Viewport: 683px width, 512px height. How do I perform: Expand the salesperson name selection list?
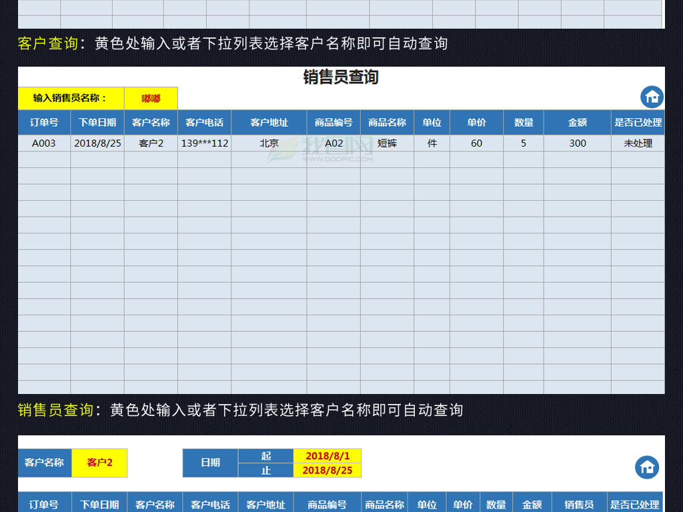tap(151, 98)
